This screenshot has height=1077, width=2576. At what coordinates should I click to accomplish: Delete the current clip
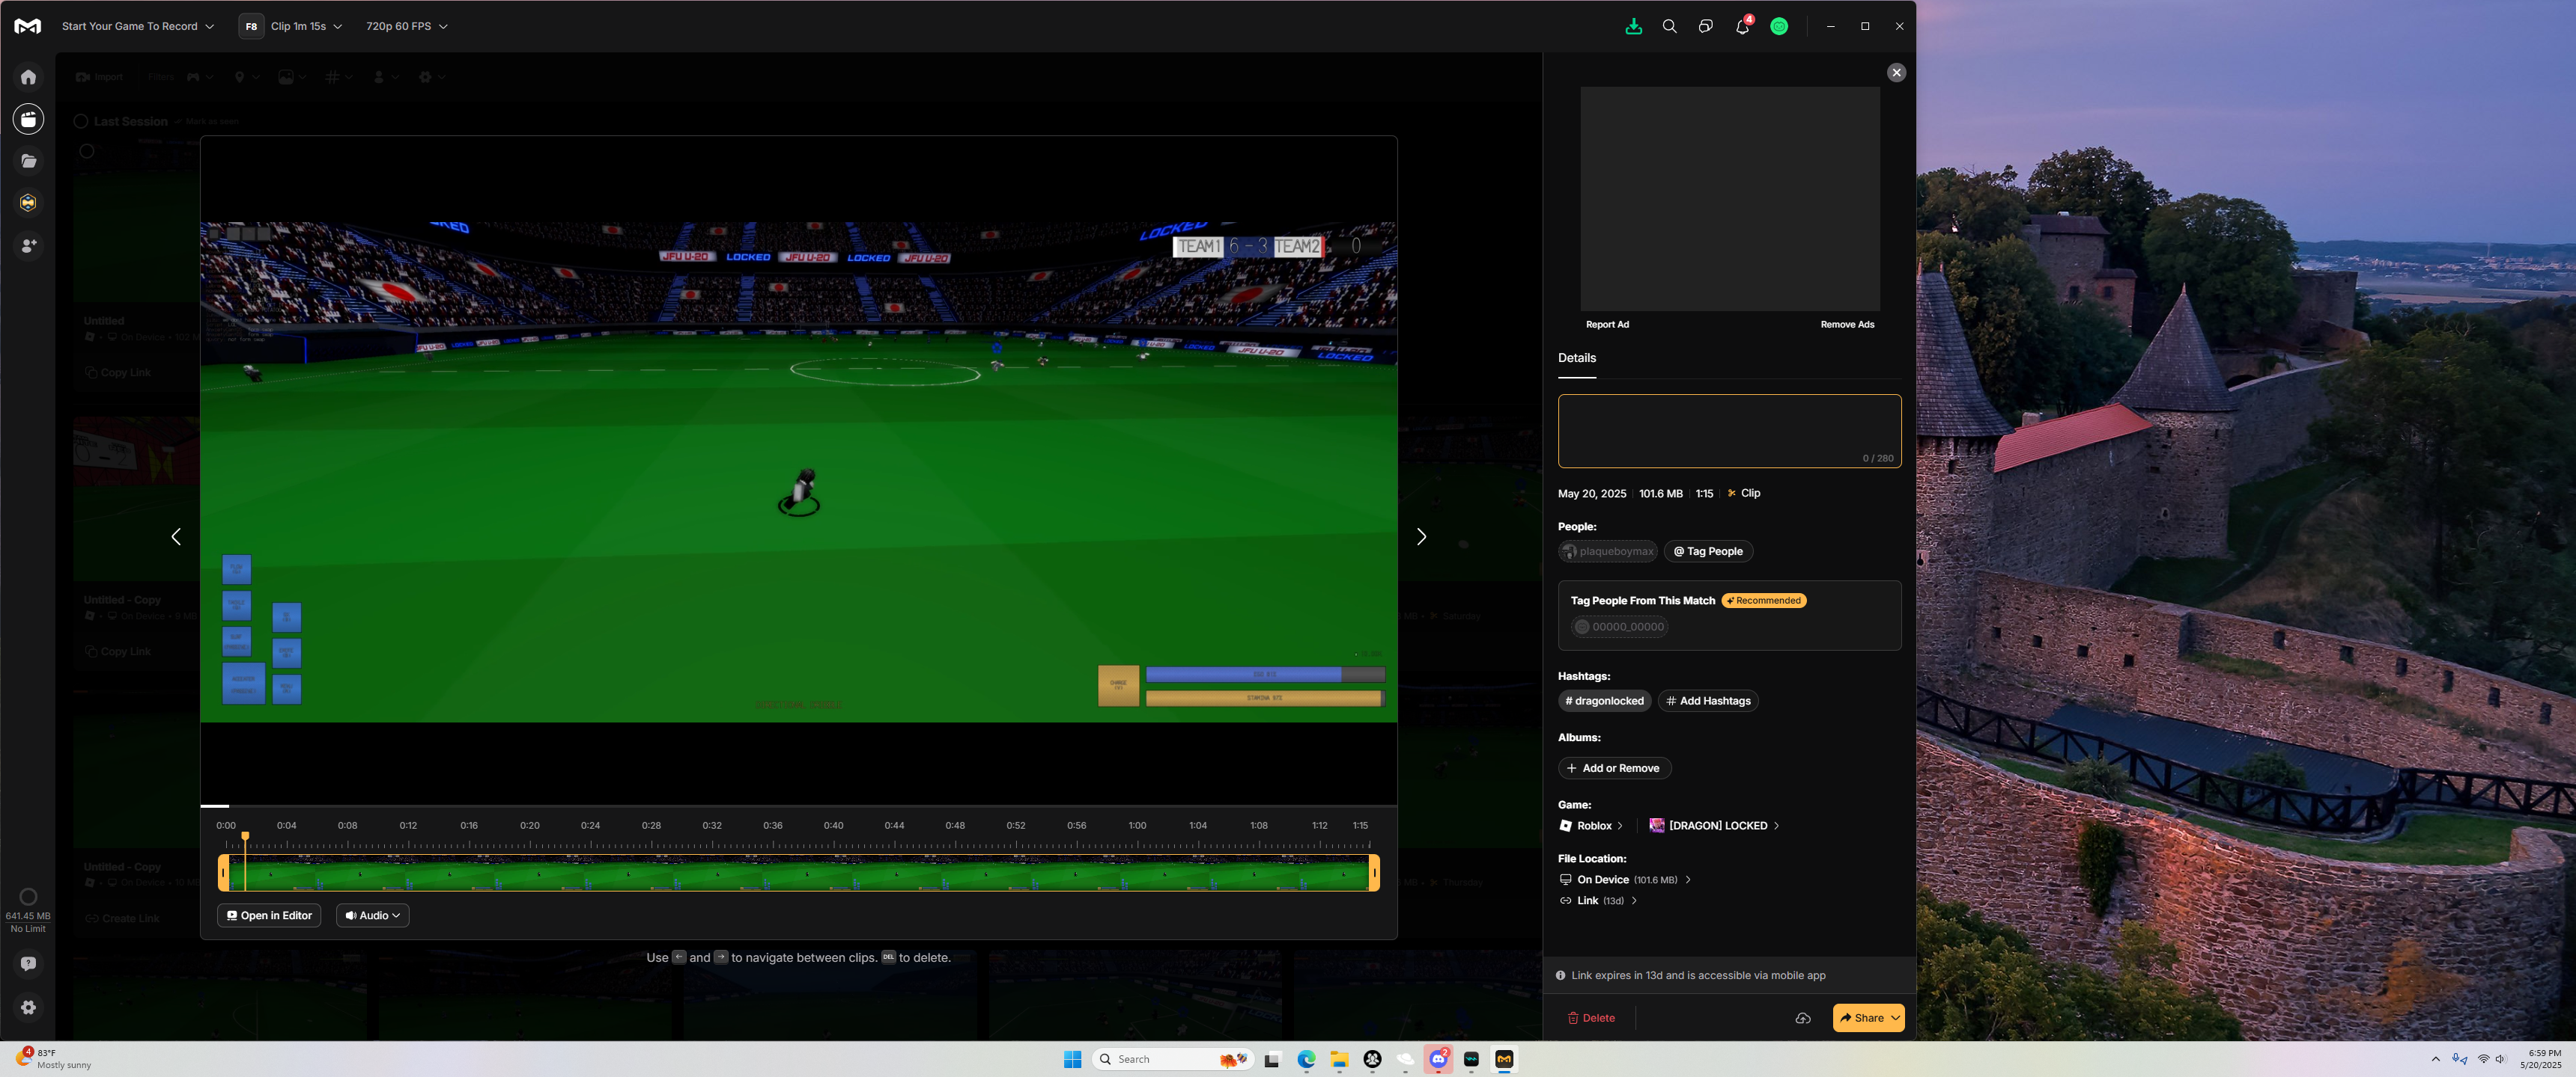tap(1590, 1018)
